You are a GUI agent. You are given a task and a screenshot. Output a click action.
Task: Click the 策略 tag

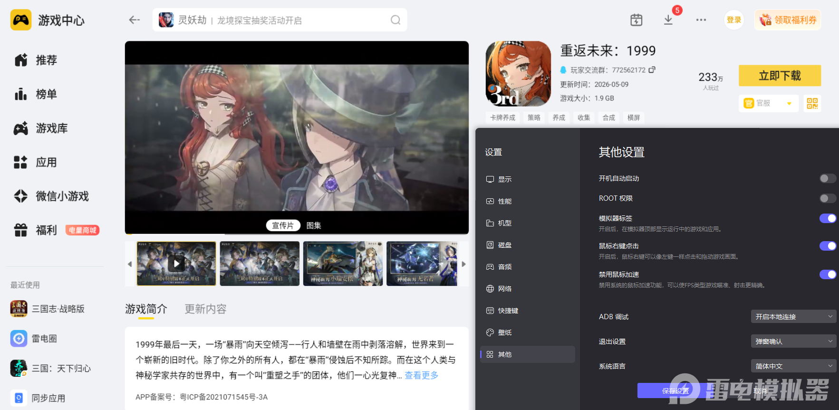[534, 117]
